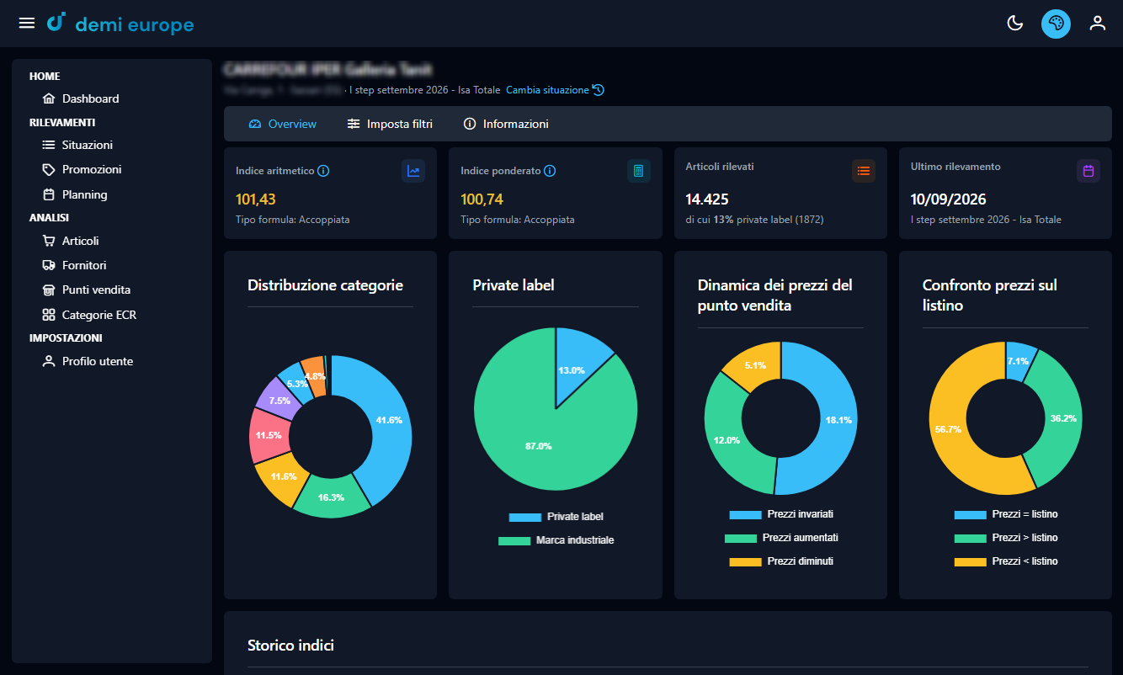The image size is (1123, 675).
Task: Click chart icon in Indice aritmetico card
Action: coord(413,171)
